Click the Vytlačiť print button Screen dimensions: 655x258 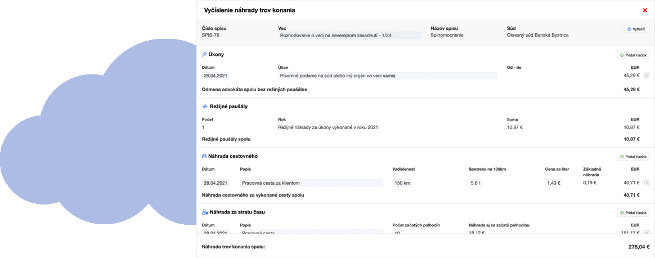(636, 29)
